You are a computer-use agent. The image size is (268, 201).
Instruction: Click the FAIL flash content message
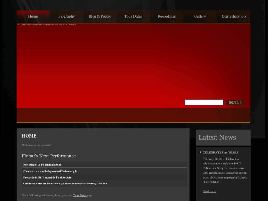(x=47, y=25)
